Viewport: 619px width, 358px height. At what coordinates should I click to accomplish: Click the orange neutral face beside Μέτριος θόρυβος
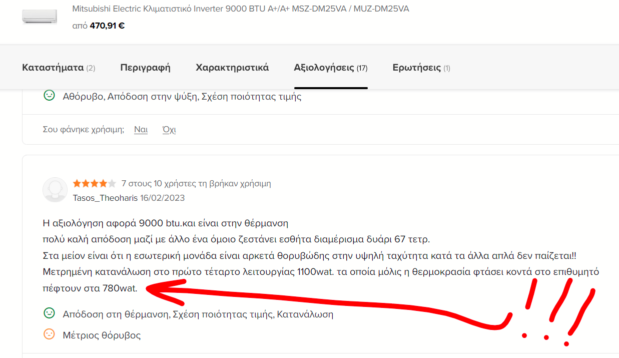49,334
